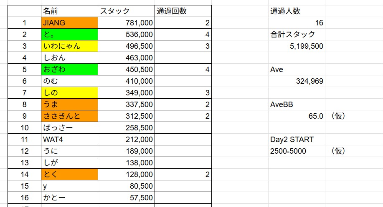This screenshot has width=383, height=207.
Task: Select the stack value 337,500
Action: tap(126, 105)
